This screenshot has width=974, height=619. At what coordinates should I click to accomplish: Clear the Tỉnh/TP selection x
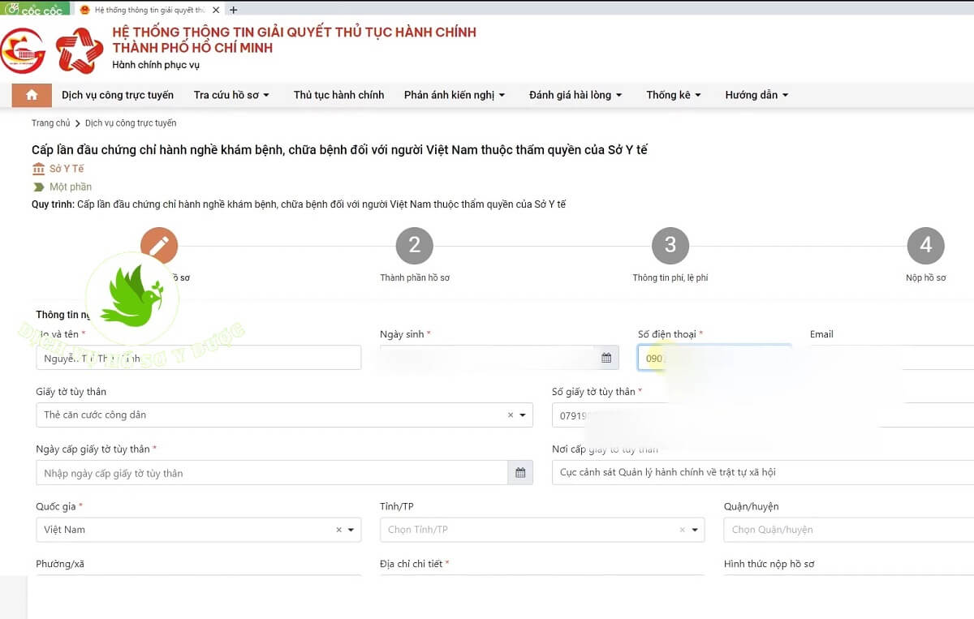pos(683,530)
